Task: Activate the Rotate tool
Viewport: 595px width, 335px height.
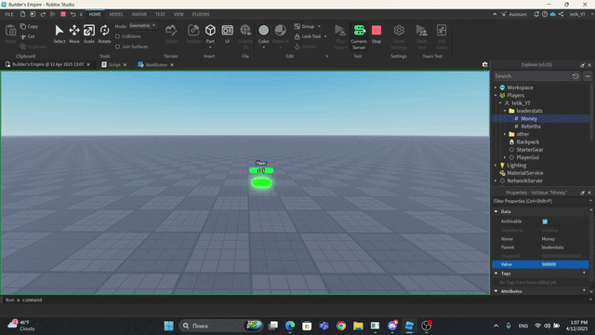Action: point(104,31)
